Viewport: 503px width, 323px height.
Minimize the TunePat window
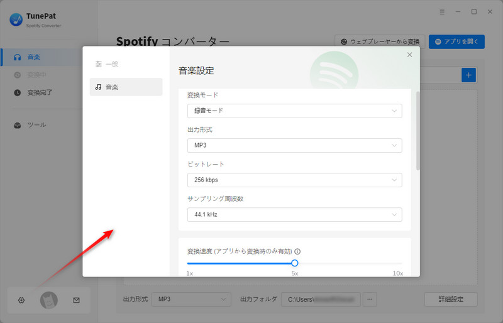point(458,12)
